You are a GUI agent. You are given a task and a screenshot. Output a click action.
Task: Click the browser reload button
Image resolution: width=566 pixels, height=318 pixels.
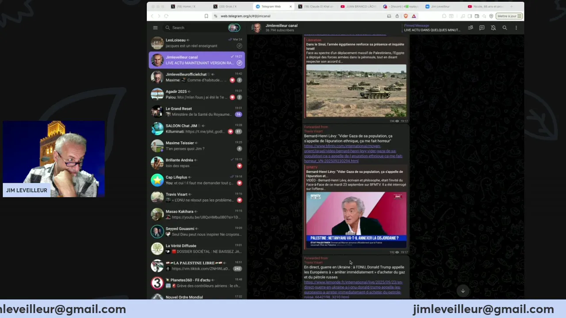(x=166, y=16)
